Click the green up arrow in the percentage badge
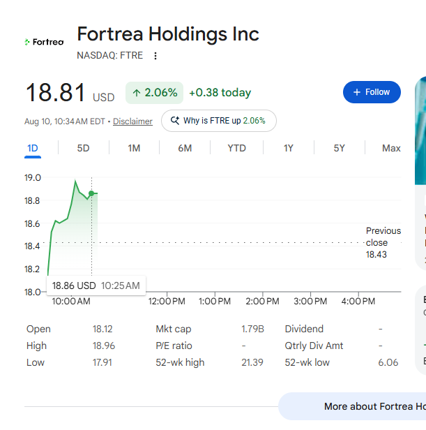The image size is (426, 430). coord(137,94)
